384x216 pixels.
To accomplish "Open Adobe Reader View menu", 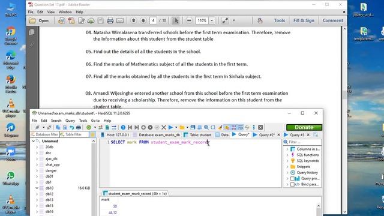I will [51, 12].
